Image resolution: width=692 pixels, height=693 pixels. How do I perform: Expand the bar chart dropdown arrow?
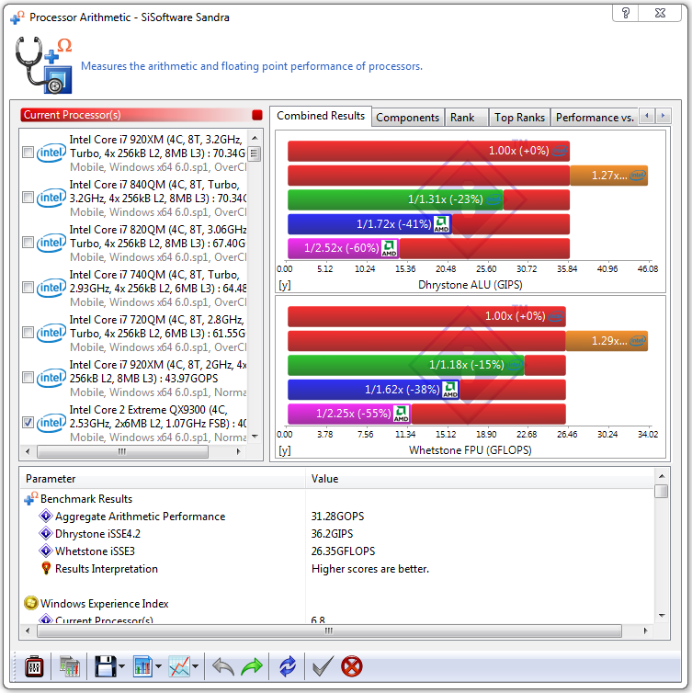tap(159, 666)
